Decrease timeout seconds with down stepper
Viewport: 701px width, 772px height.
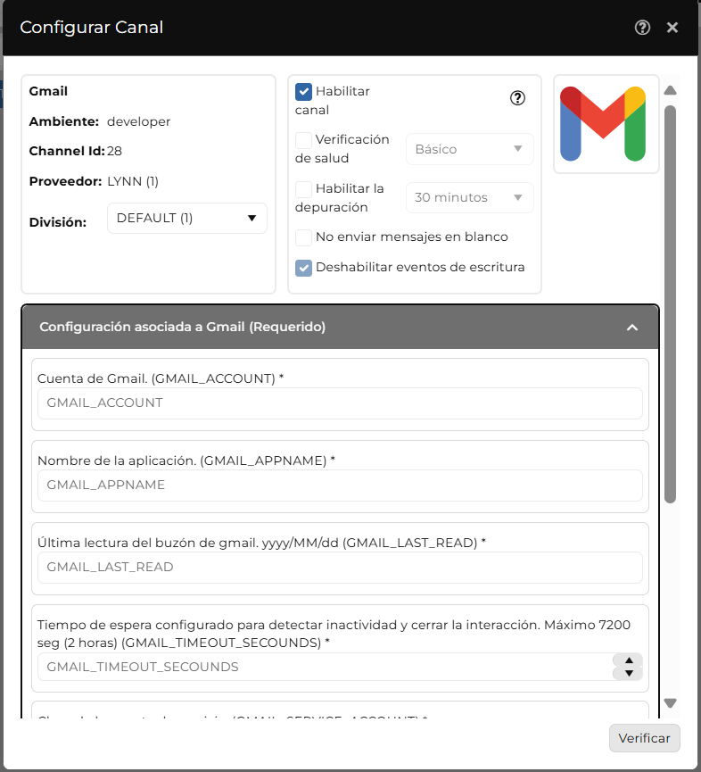click(x=628, y=674)
